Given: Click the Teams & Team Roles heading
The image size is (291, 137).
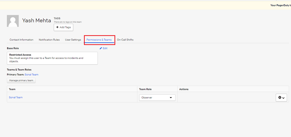Looking at the screenshot, I should [x=19, y=70].
